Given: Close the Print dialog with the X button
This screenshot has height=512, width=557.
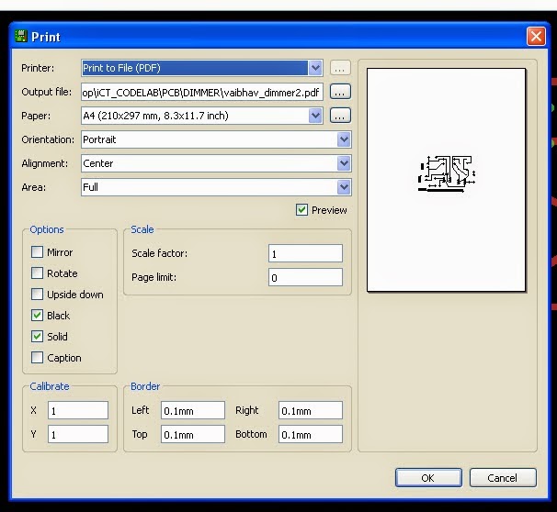Looking at the screenshot, I should (x=536, y=37).
